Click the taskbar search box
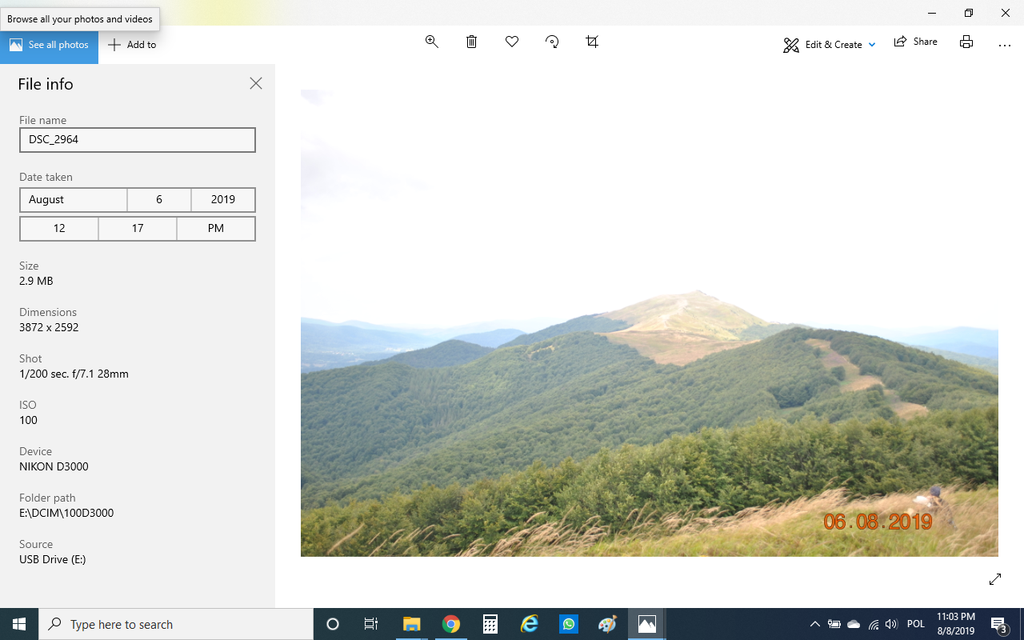The height and width of the screenshot is (640, 1024). click(176, 624)
